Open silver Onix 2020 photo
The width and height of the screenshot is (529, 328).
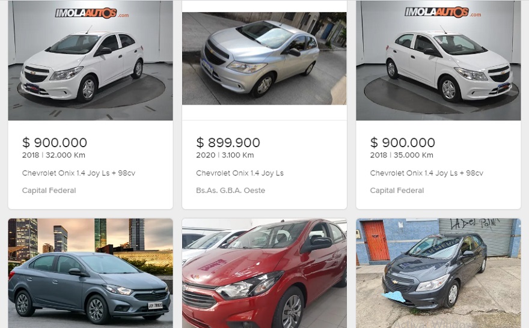point(264,58)
